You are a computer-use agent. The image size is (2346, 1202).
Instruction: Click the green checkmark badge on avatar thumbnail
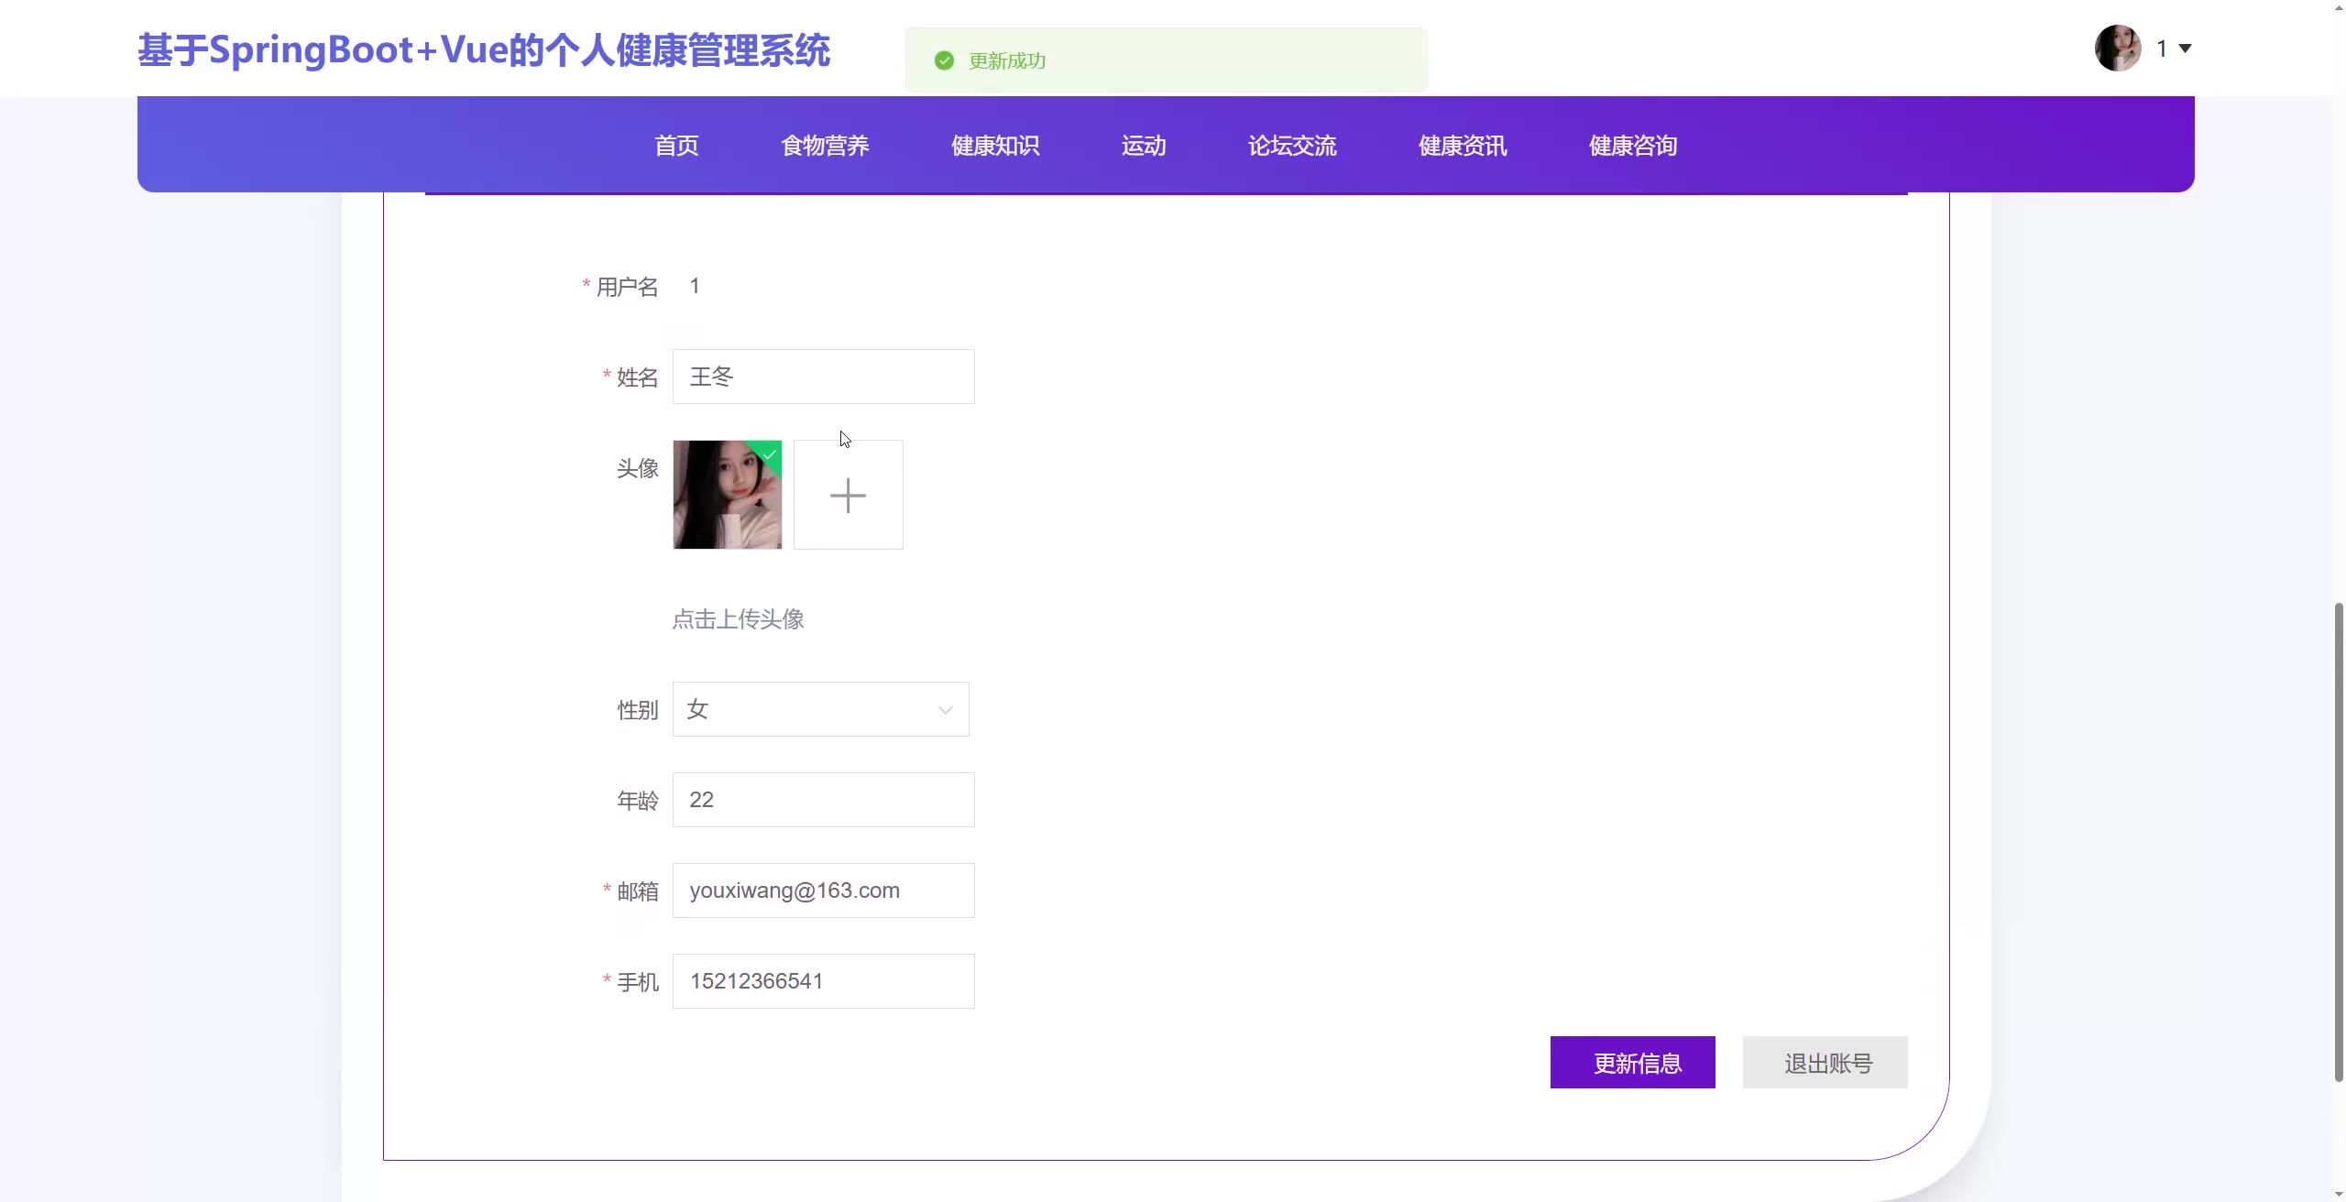click(770, 453)
